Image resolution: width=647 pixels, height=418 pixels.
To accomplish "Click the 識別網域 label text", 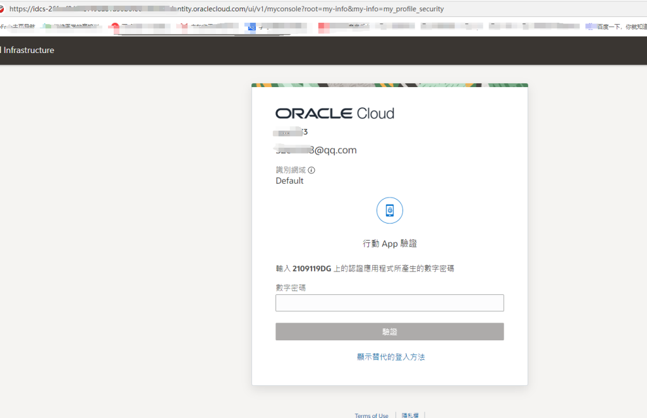I will point(291,170).
